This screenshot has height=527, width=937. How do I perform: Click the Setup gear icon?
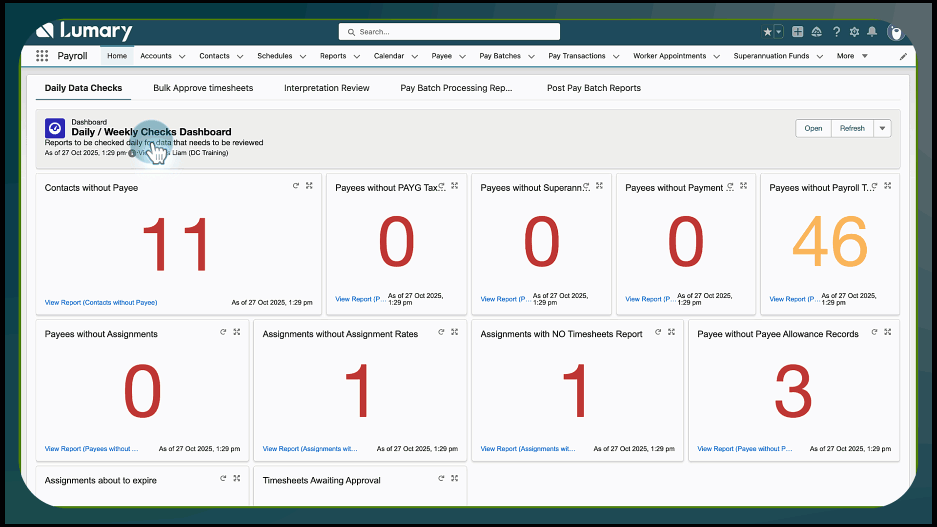854,32
